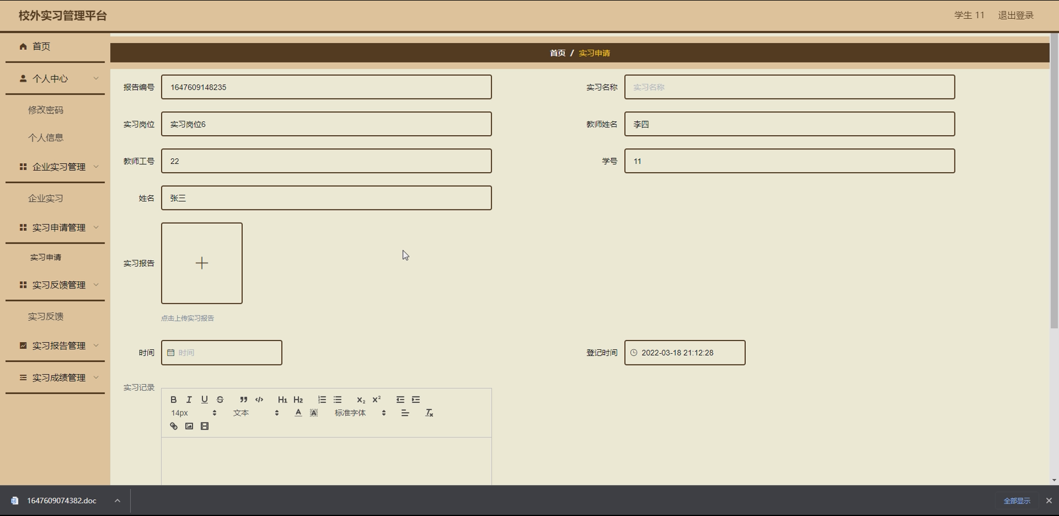This screenshot has height=516, width=1059.
Task: Click 全部显示 in the download bar
Action: (1017, 500)
